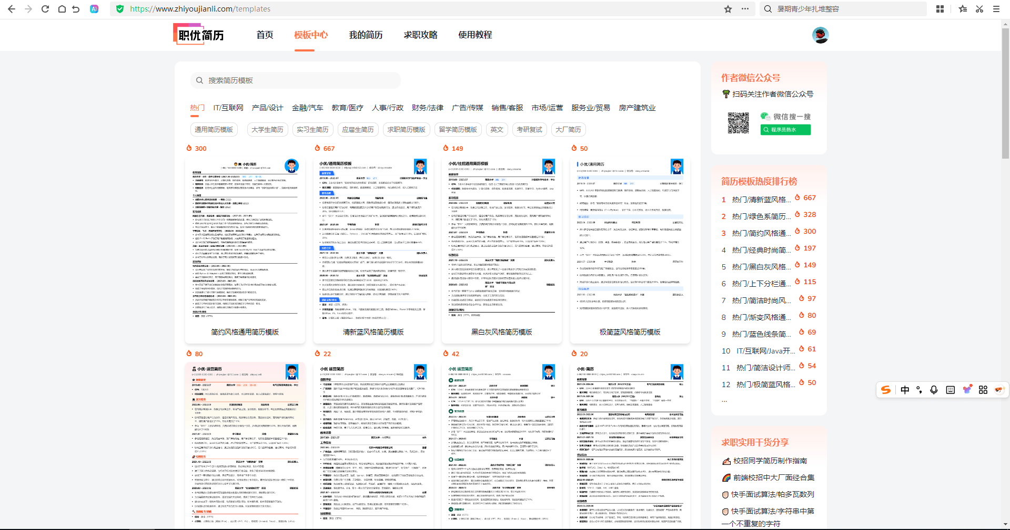Toggle full/half-width punctuation on Sogou bar
1010x530 pixels.
[x=920, y=390]
